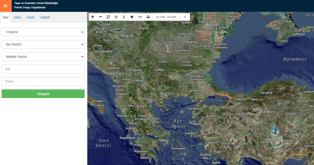The image size is (314, 165).
Task: Click the Muğla label on the map
Action: click(x=218, y=152)
